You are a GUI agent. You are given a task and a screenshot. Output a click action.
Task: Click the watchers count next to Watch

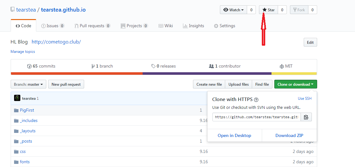(251, 10)
